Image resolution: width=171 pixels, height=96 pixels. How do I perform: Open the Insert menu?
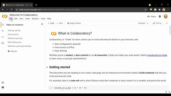(x=28, y=19)
